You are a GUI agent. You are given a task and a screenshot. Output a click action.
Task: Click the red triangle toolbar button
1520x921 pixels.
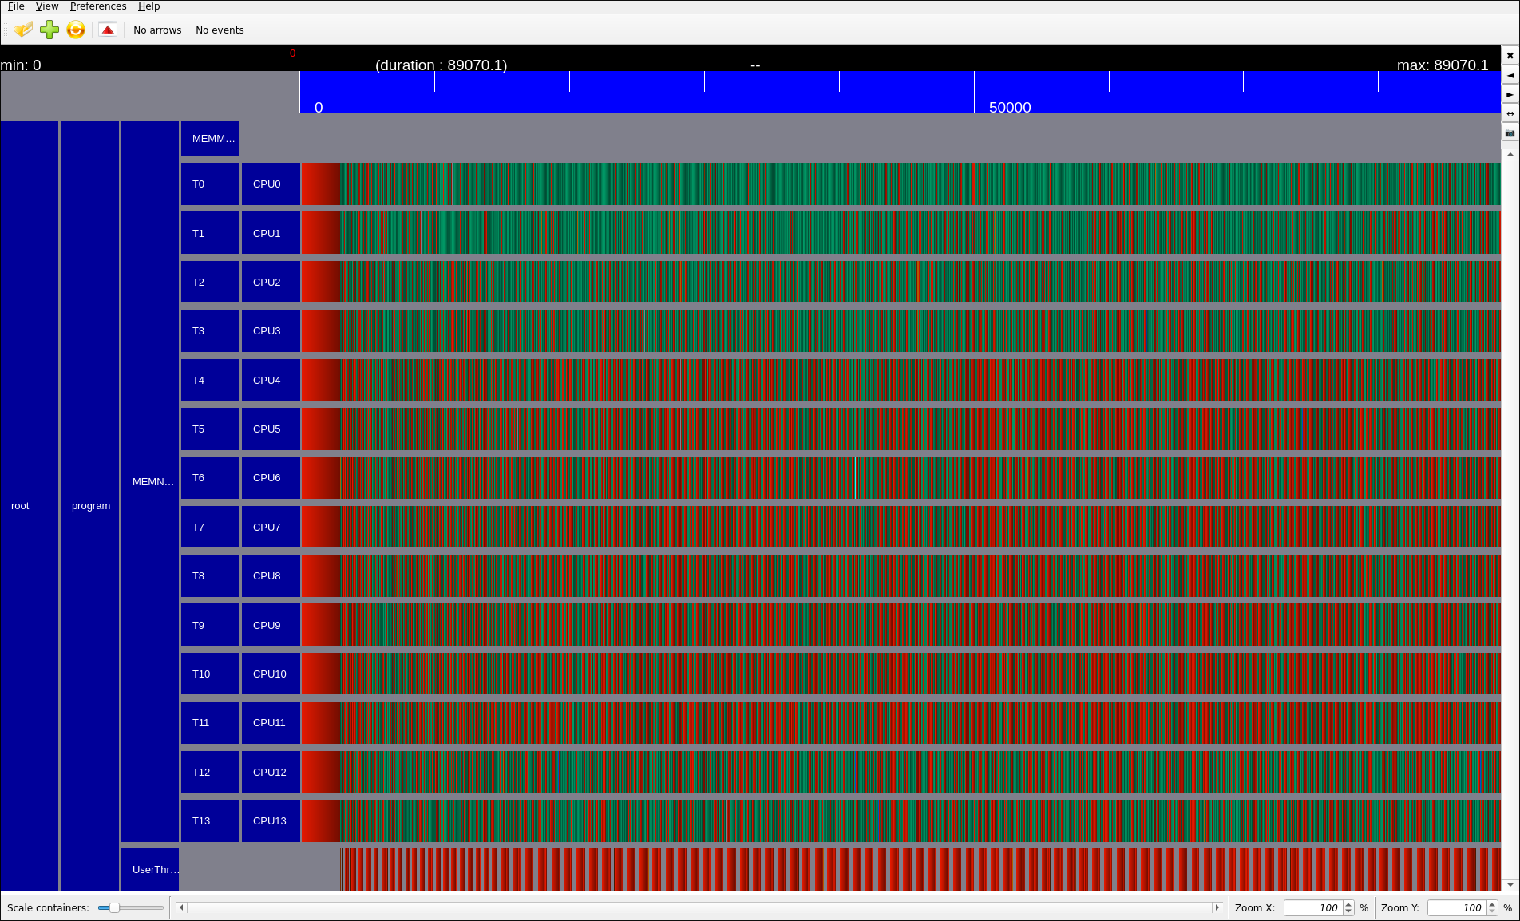pos(108,30)
